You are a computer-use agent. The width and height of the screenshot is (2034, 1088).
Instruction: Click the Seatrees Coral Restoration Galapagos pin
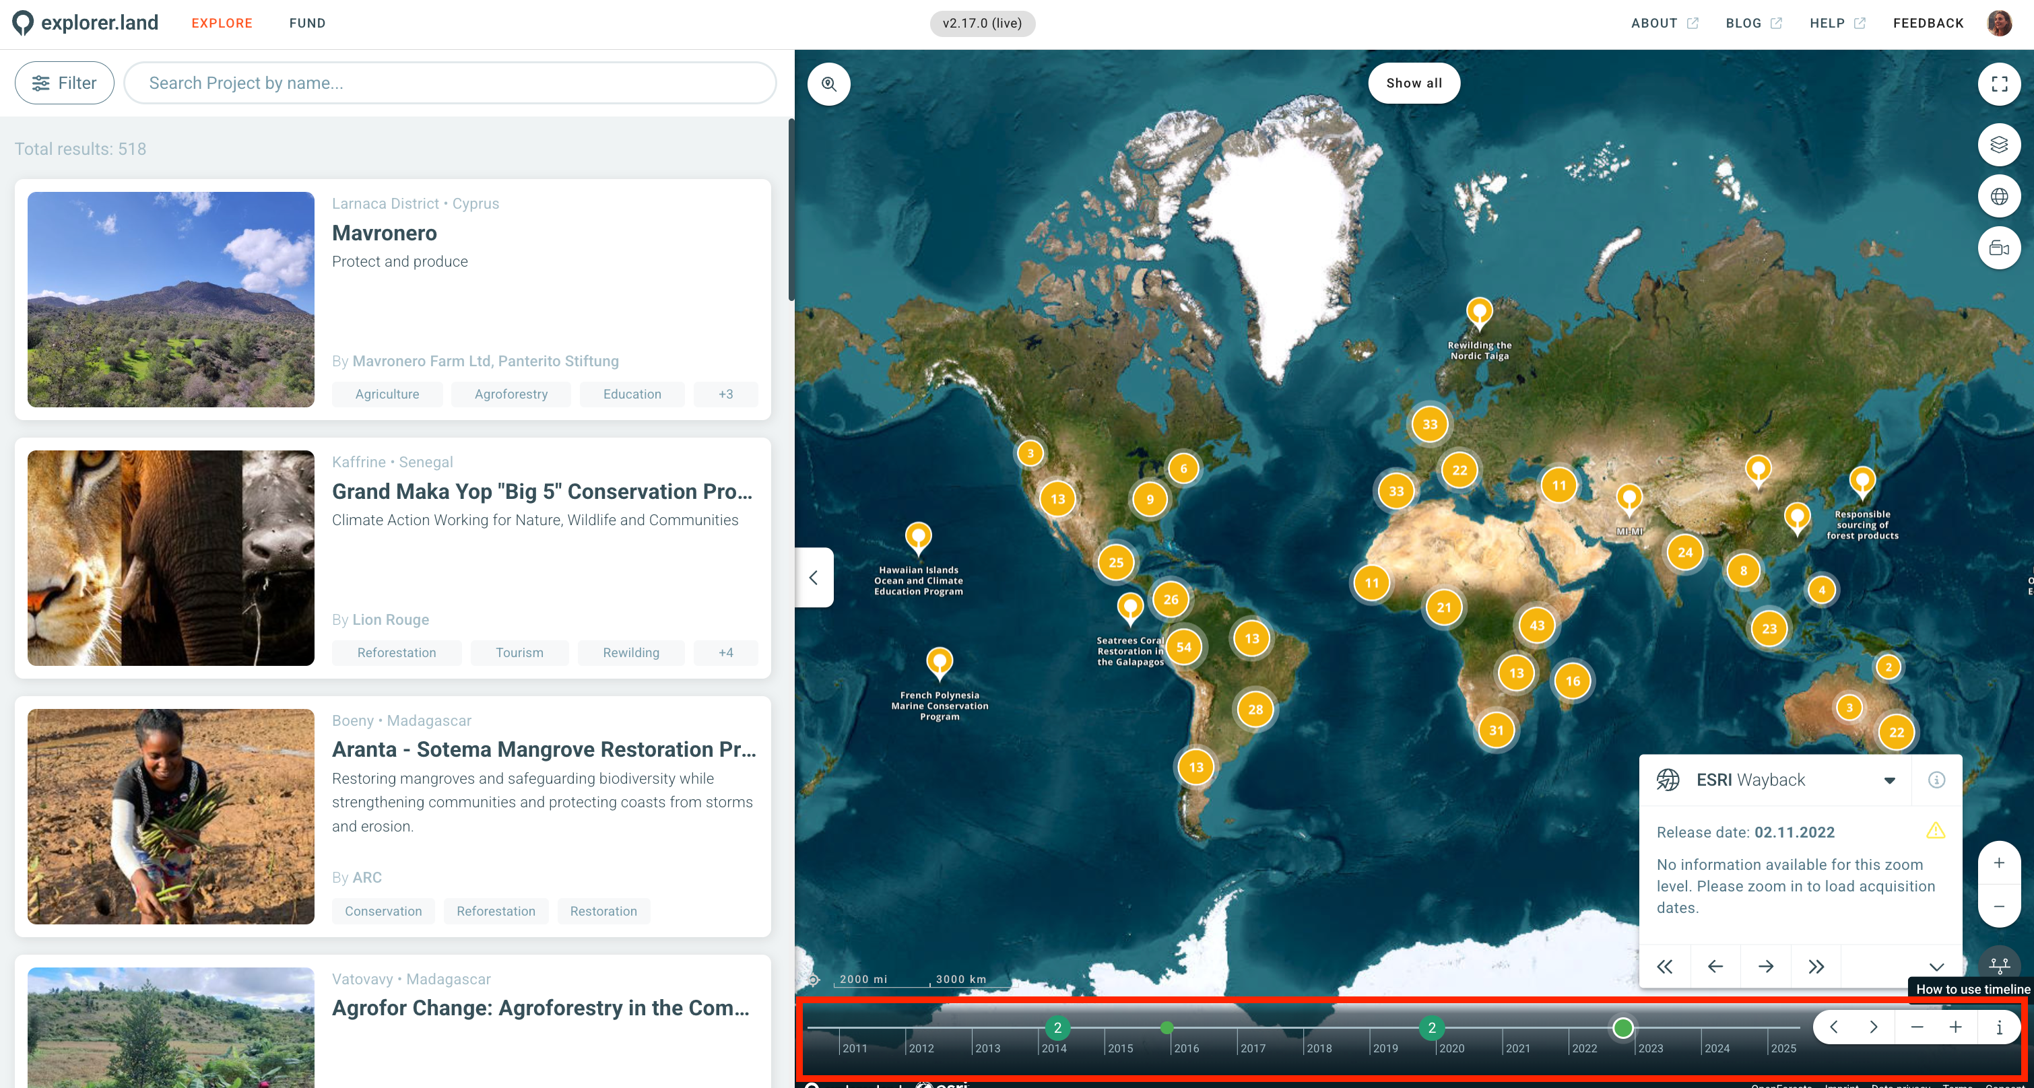click(x=1130, y=609)
